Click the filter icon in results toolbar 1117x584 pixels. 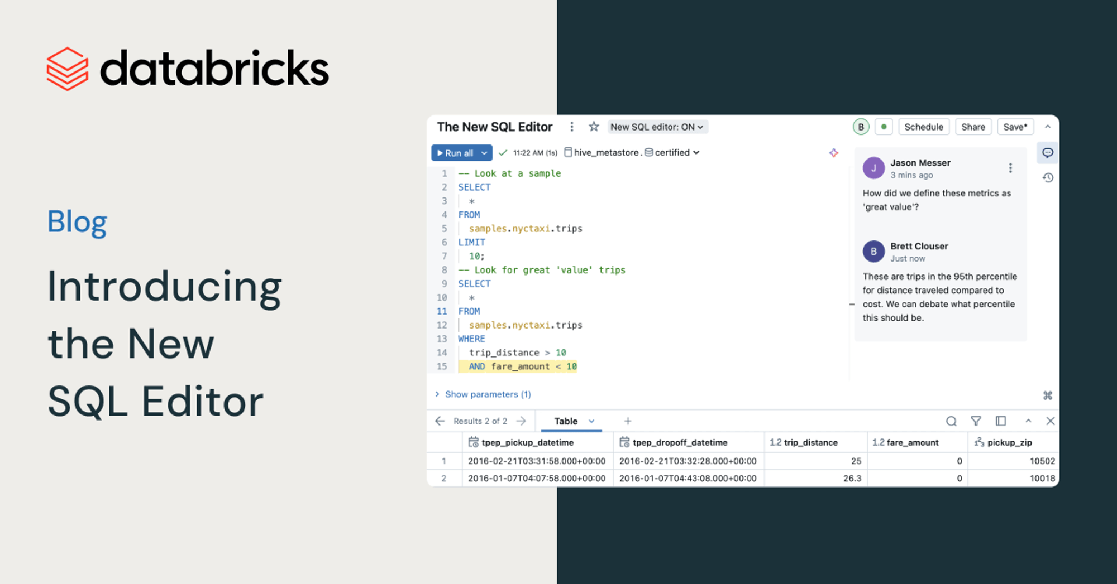pos(976,421)
